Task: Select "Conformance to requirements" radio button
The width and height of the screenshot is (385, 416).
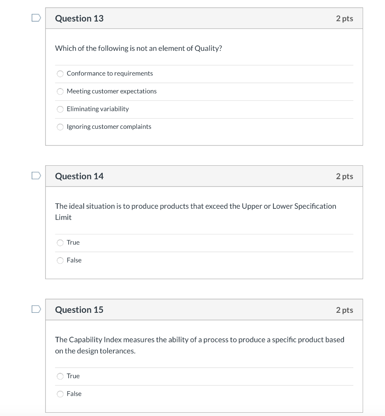Action: 60,74
